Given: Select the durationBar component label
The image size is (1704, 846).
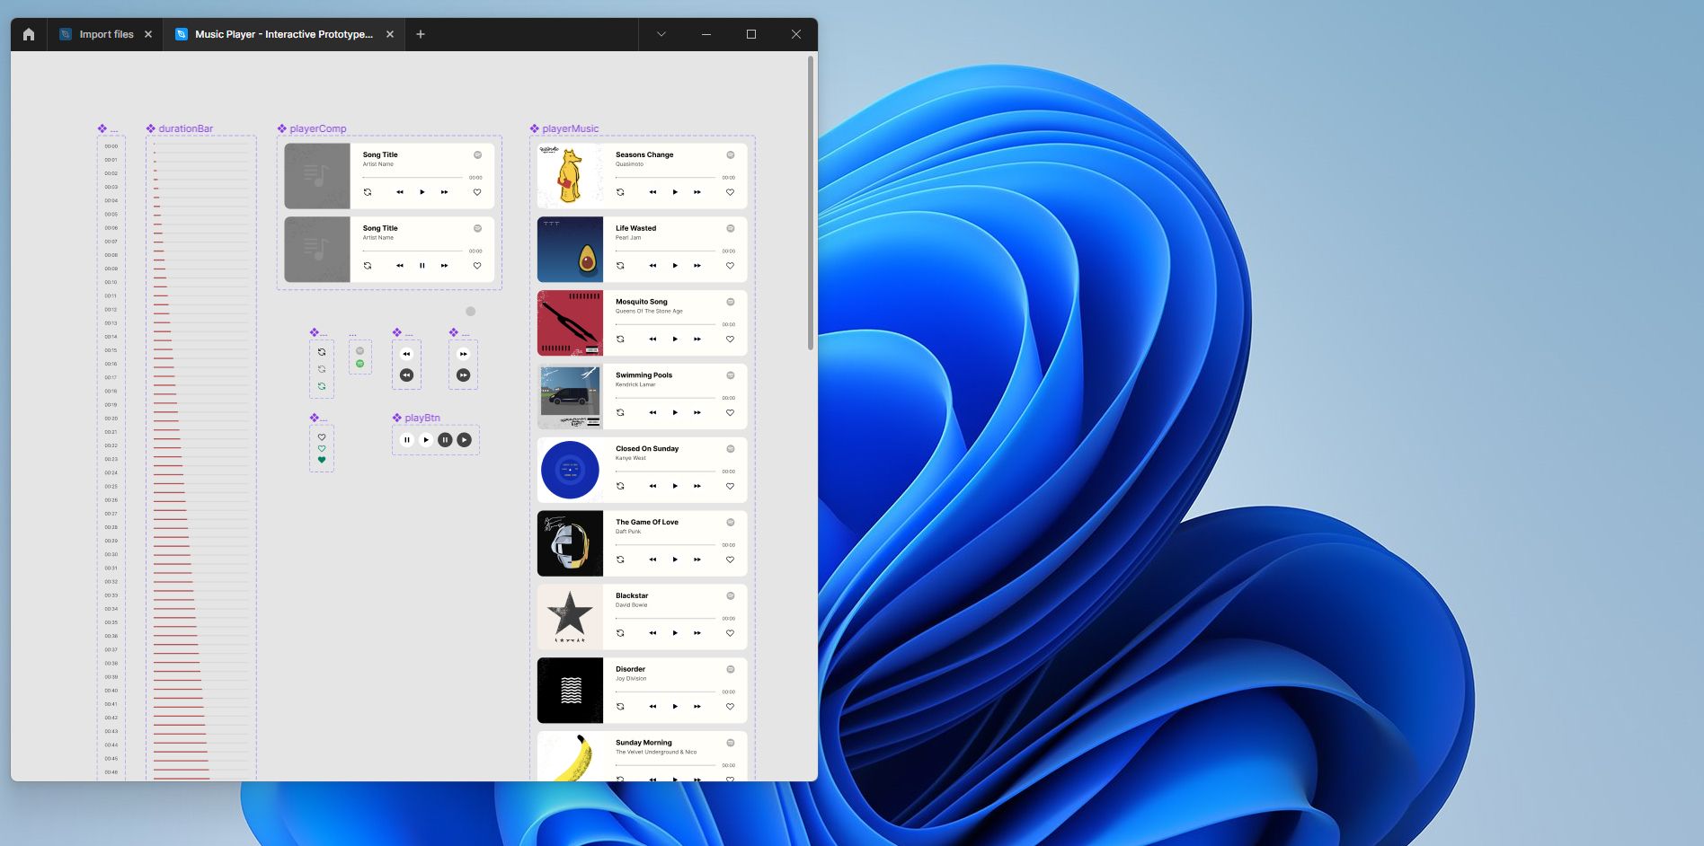Looking at the screenshot, I should pyautogui.click(x=186, y=128).
